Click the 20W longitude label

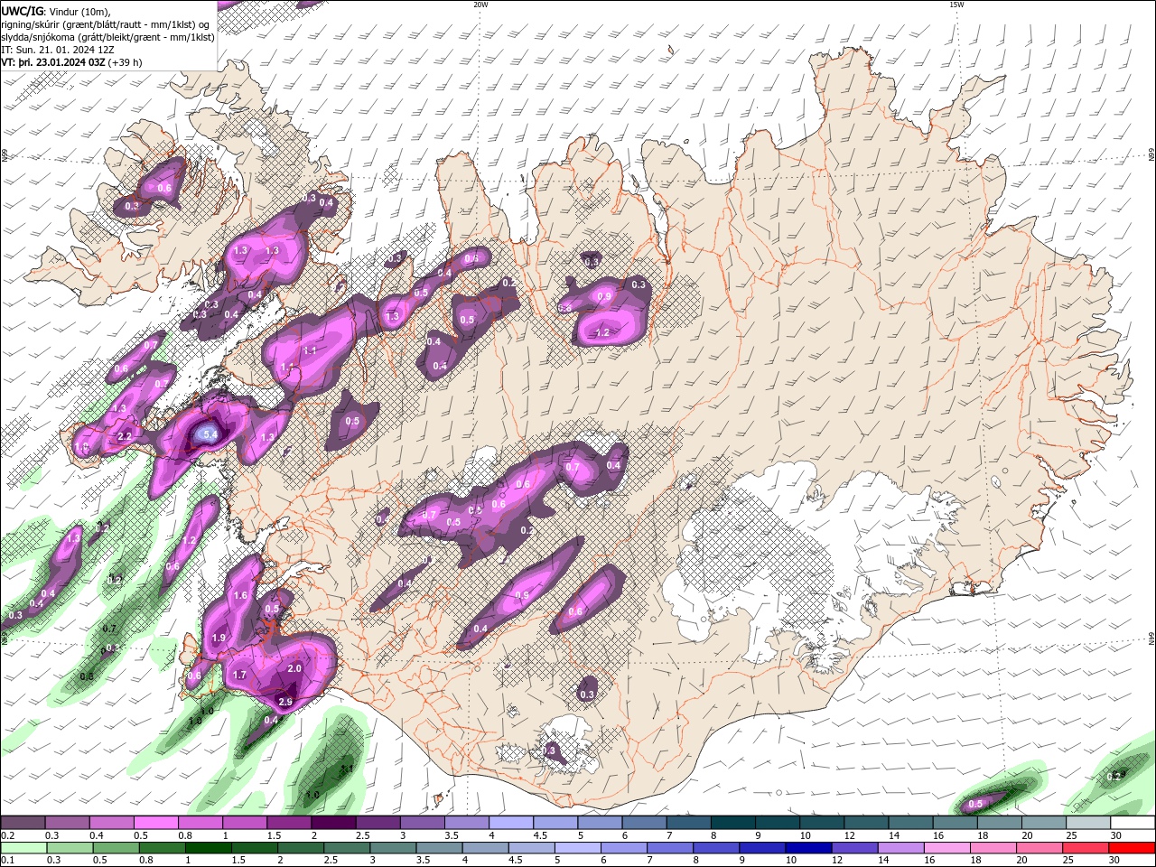[x=480, y=5]
